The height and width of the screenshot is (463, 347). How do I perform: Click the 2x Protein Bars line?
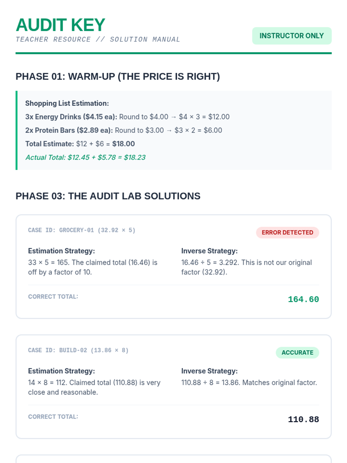click(123, 131)
